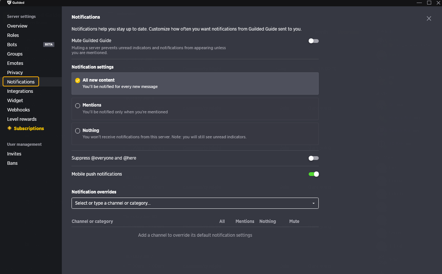The image size is (442, 274).
Task: Click the Channel or category column header
Action: pos(92,221)
